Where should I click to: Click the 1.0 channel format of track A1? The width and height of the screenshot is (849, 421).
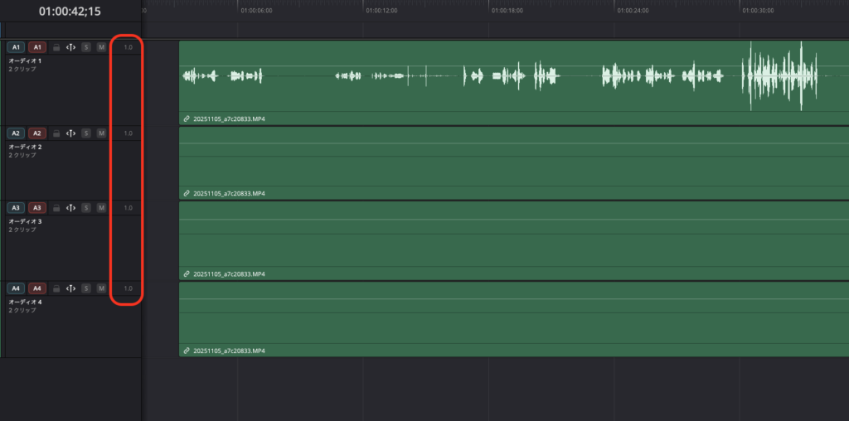pyautogui.click(x=128, y=47)
